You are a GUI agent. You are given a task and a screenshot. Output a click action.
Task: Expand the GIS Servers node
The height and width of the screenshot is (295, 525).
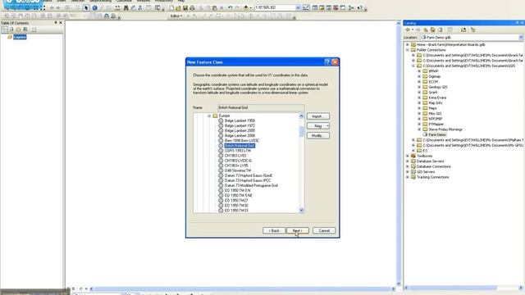pos(408,172)
